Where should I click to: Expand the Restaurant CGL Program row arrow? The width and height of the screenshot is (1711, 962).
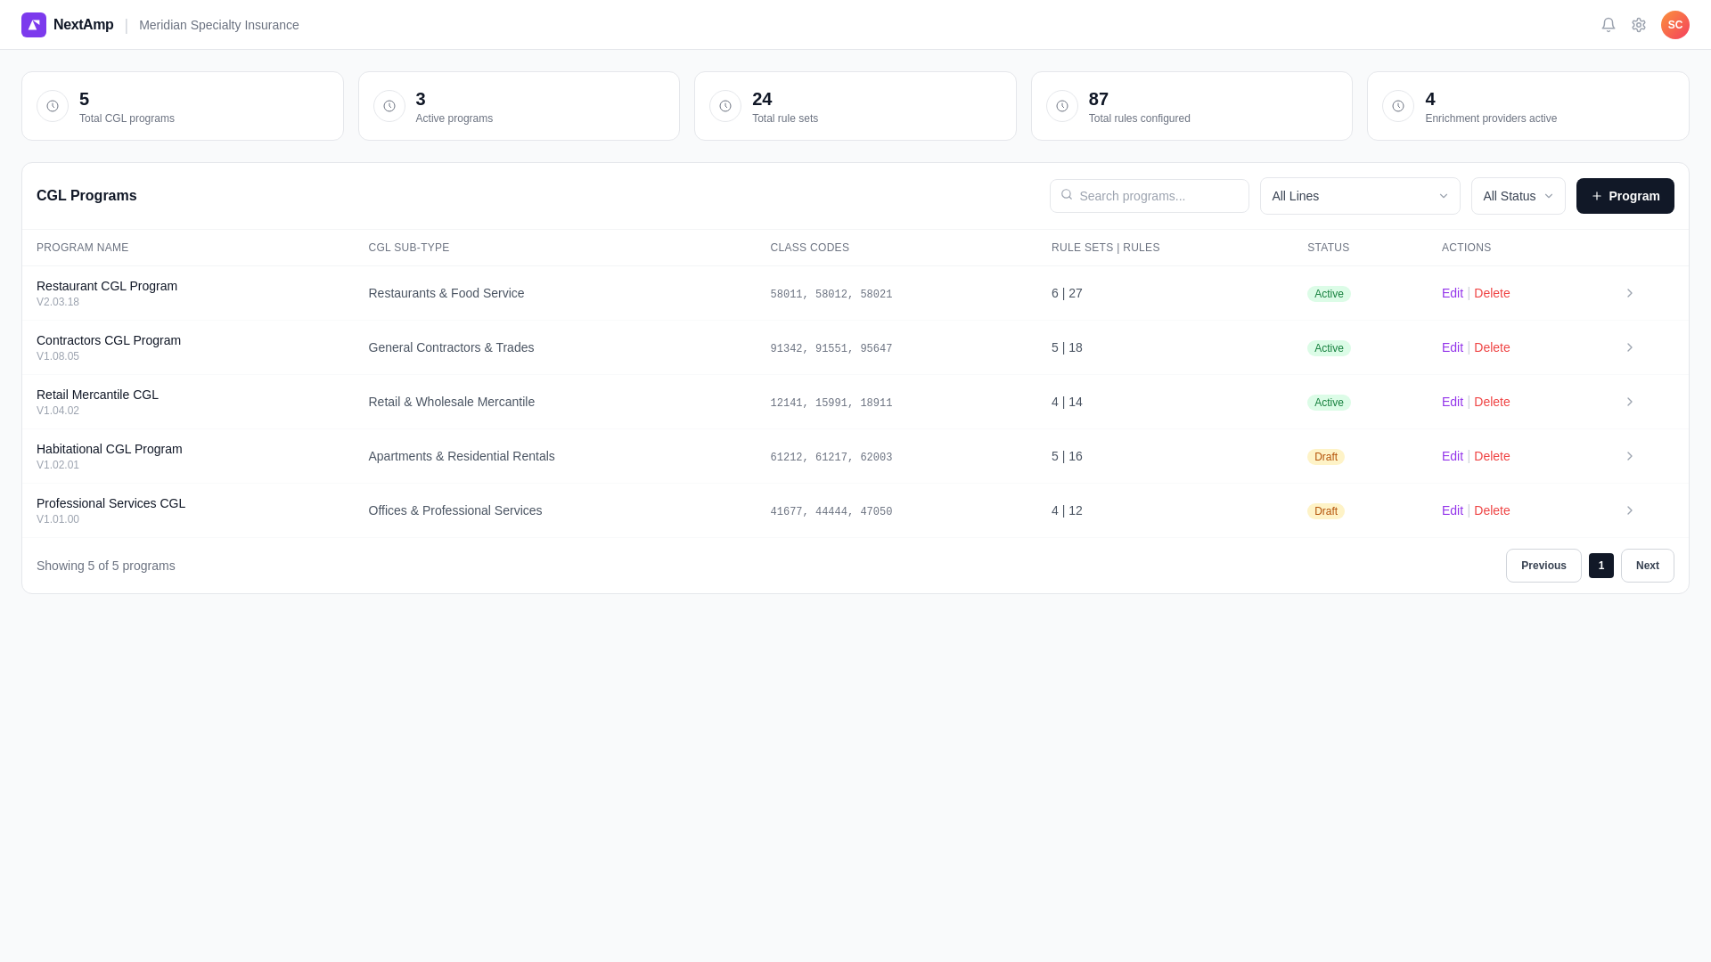(1630, 293)
